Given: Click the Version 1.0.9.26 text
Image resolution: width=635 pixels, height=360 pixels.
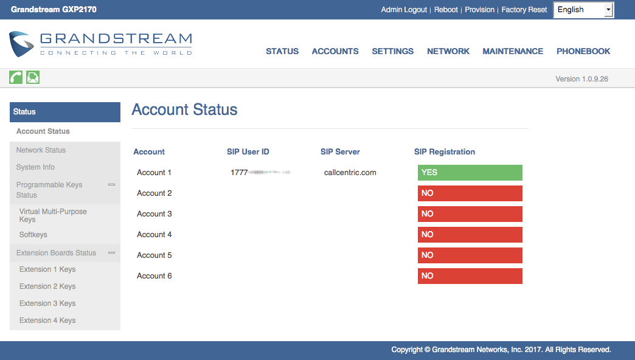Looking at the screenshot, I should click(x=581, y=79).
